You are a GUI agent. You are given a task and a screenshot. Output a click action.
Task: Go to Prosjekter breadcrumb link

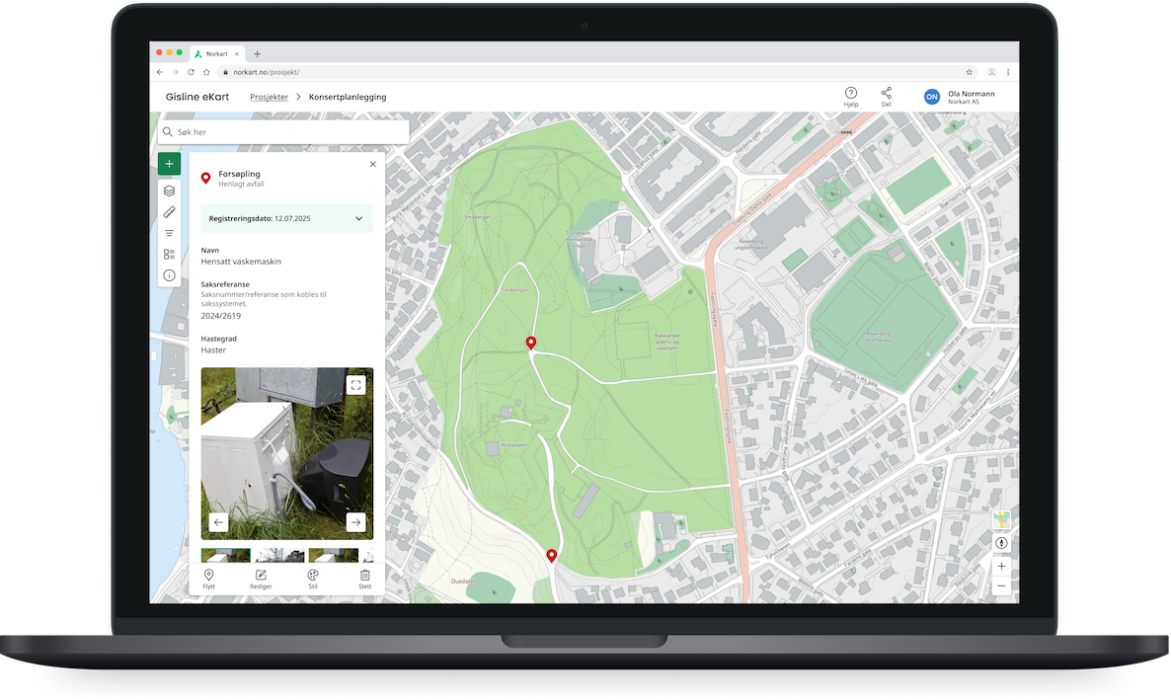click(269, 98)
